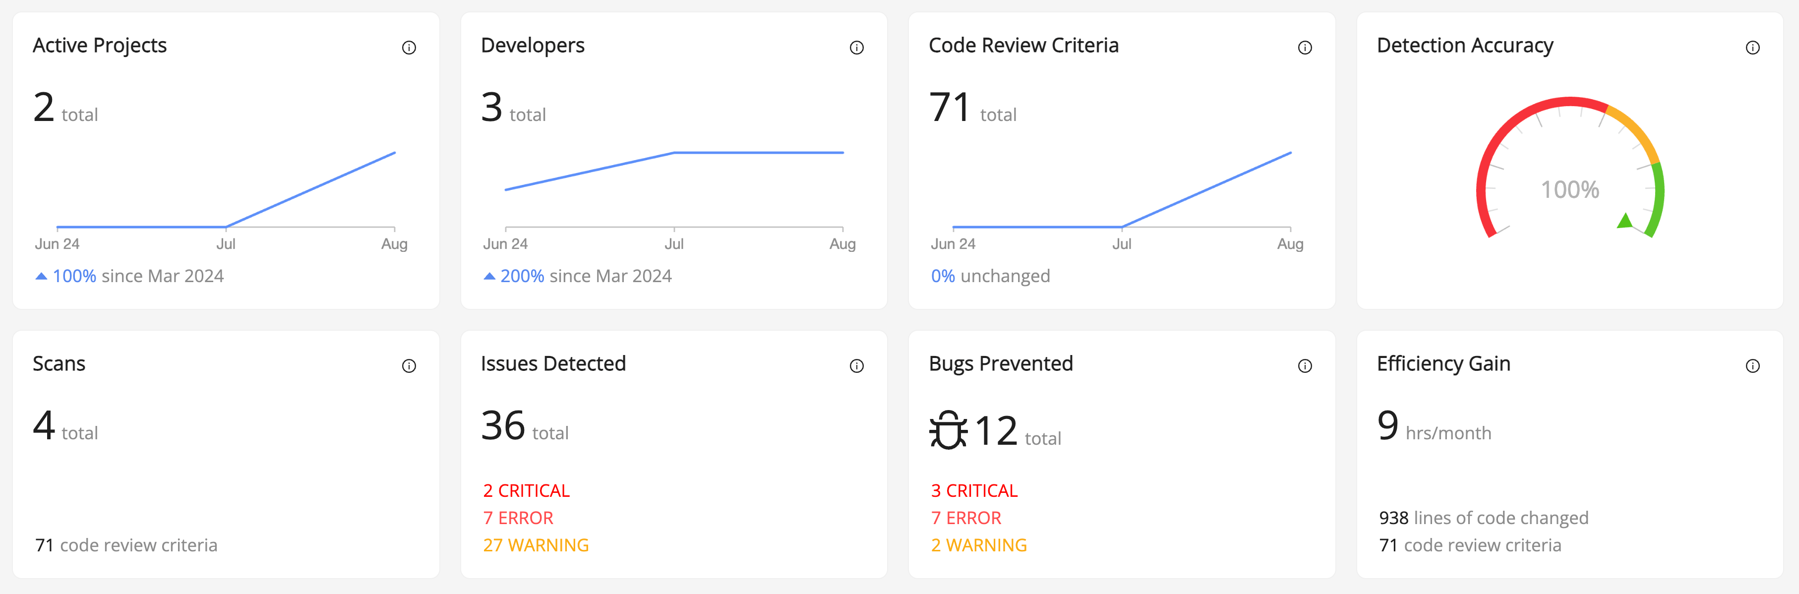
Task: Click the 2 CRITICAL issues label
Action: coord(526,491)
